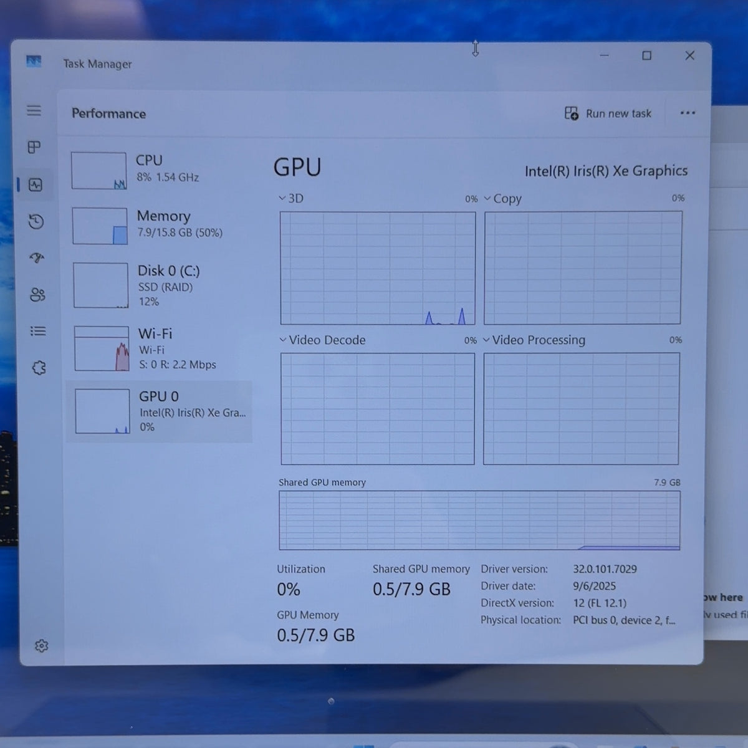Viewport: 748px width, 748px height.
Task: Click the Video Decode usage graph
Action: (378, 409)
